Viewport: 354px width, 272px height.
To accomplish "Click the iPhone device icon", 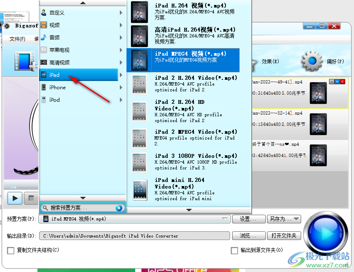I will [44, 87].
